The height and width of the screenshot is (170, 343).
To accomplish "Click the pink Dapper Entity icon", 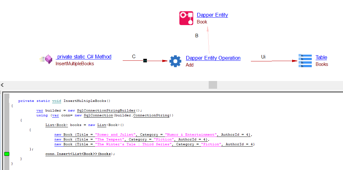I will [186, 18].
